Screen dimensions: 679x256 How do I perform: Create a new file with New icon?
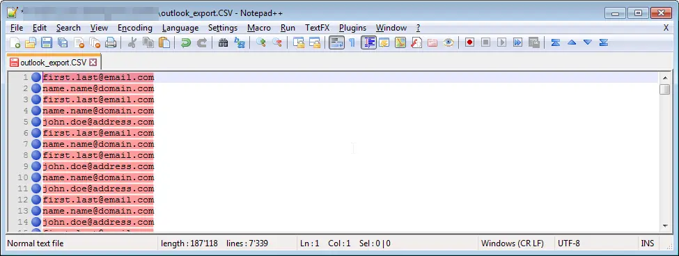click(15, 43)
